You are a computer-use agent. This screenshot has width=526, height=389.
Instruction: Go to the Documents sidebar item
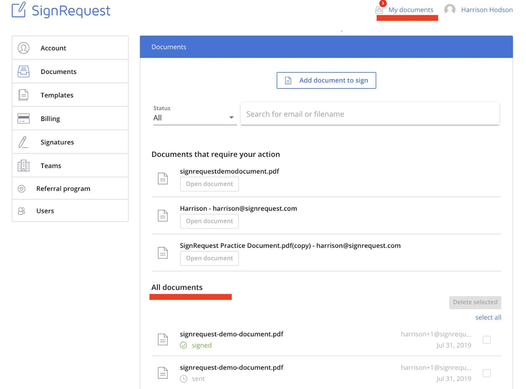[58, 72]
